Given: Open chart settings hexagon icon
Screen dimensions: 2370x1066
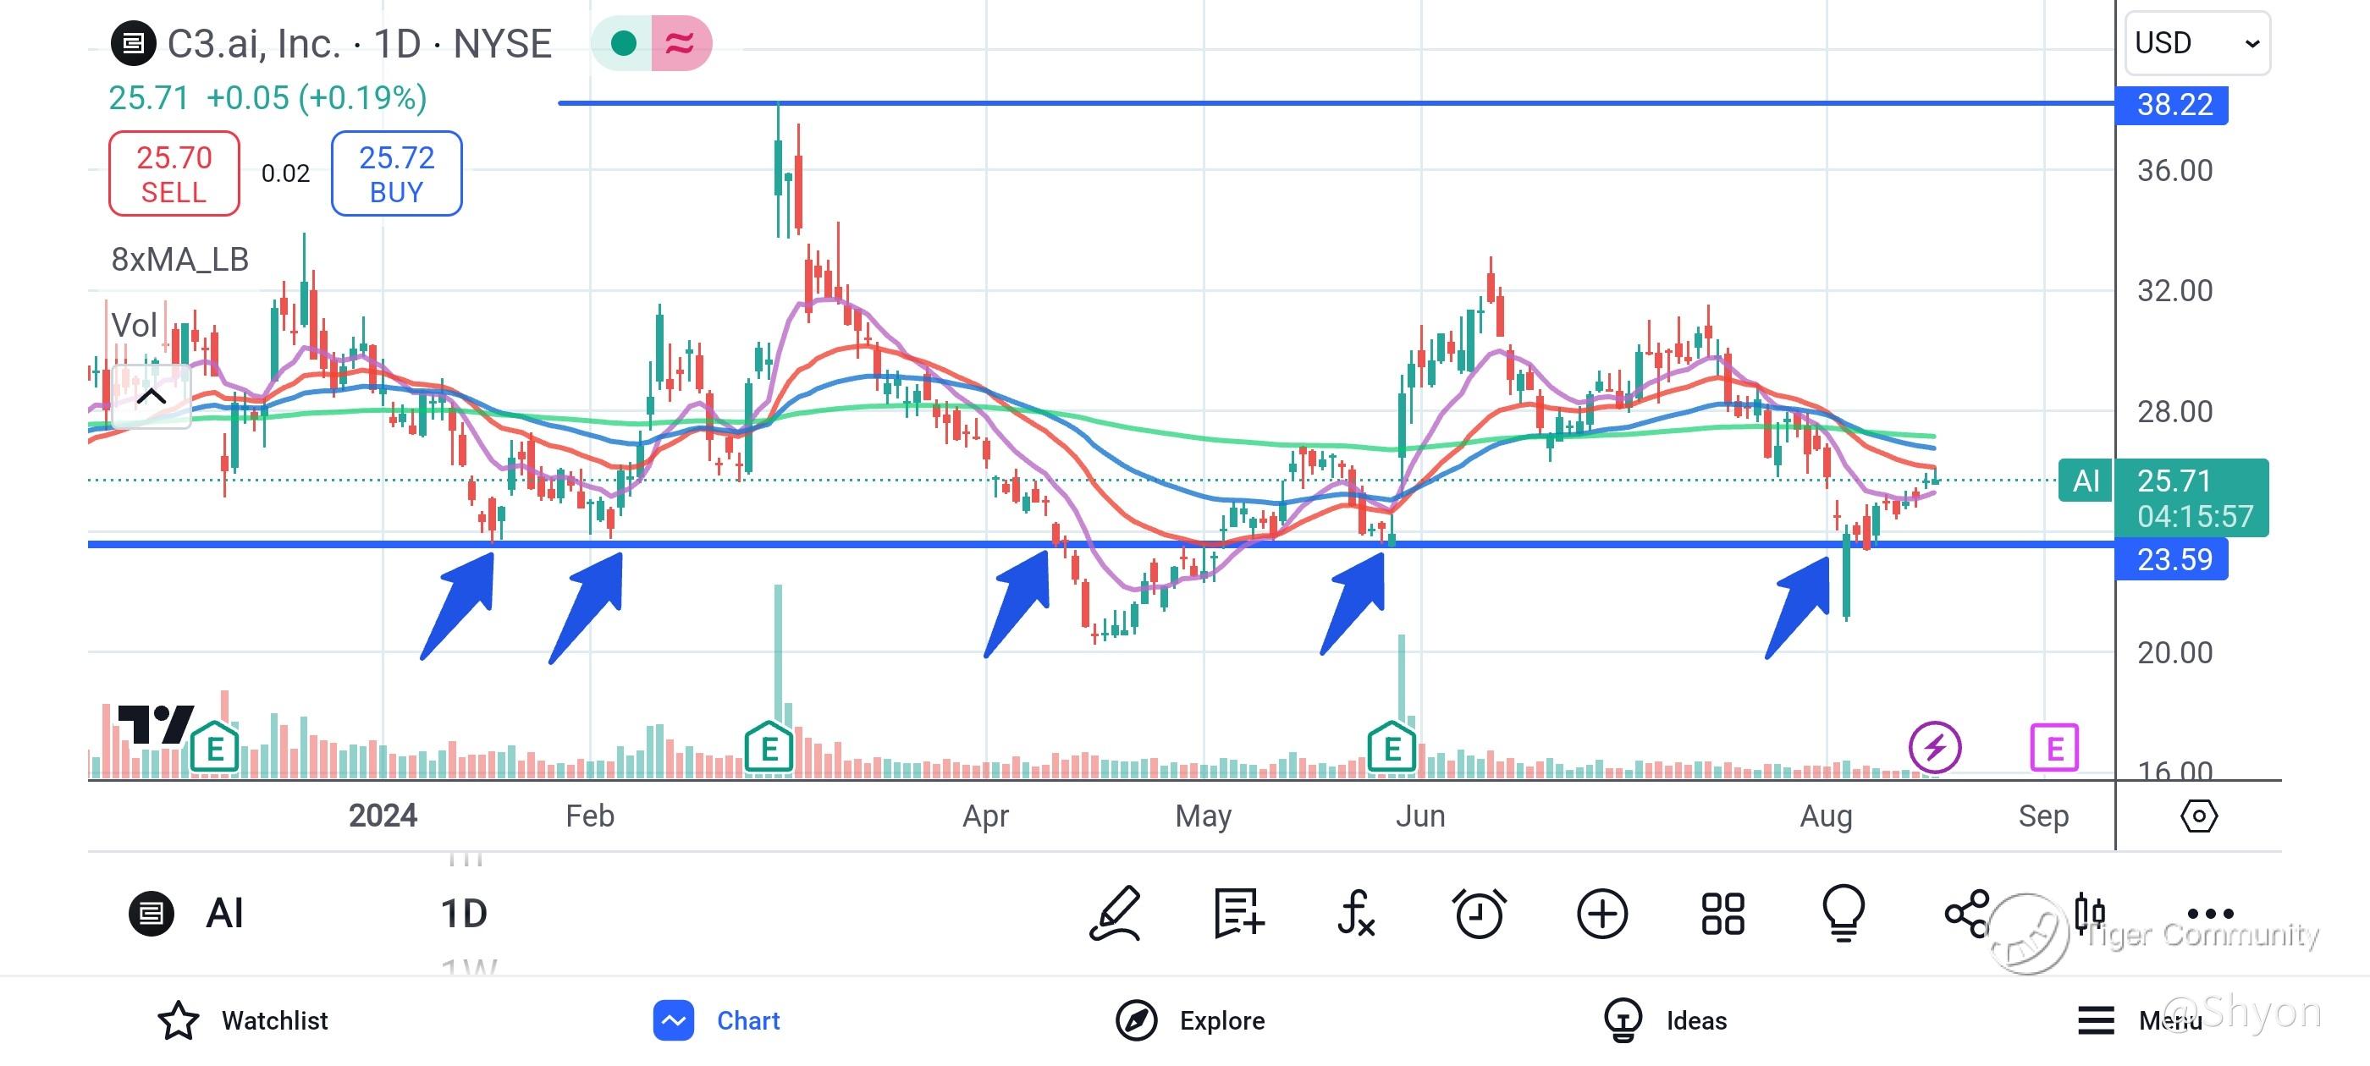Looking at the screenshot, I should 2198,816.
